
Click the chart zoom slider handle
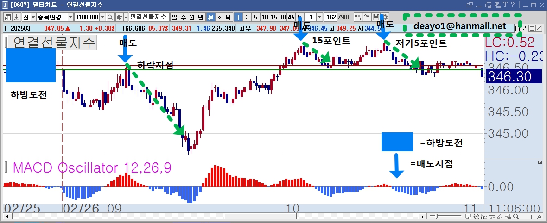(x=437, y=217)
